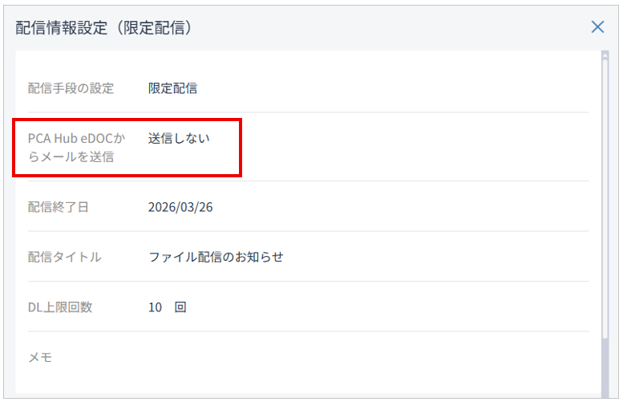Screen dimensions: 623x402
Task: Click the 回 unit text
Action: pos(180,307)
